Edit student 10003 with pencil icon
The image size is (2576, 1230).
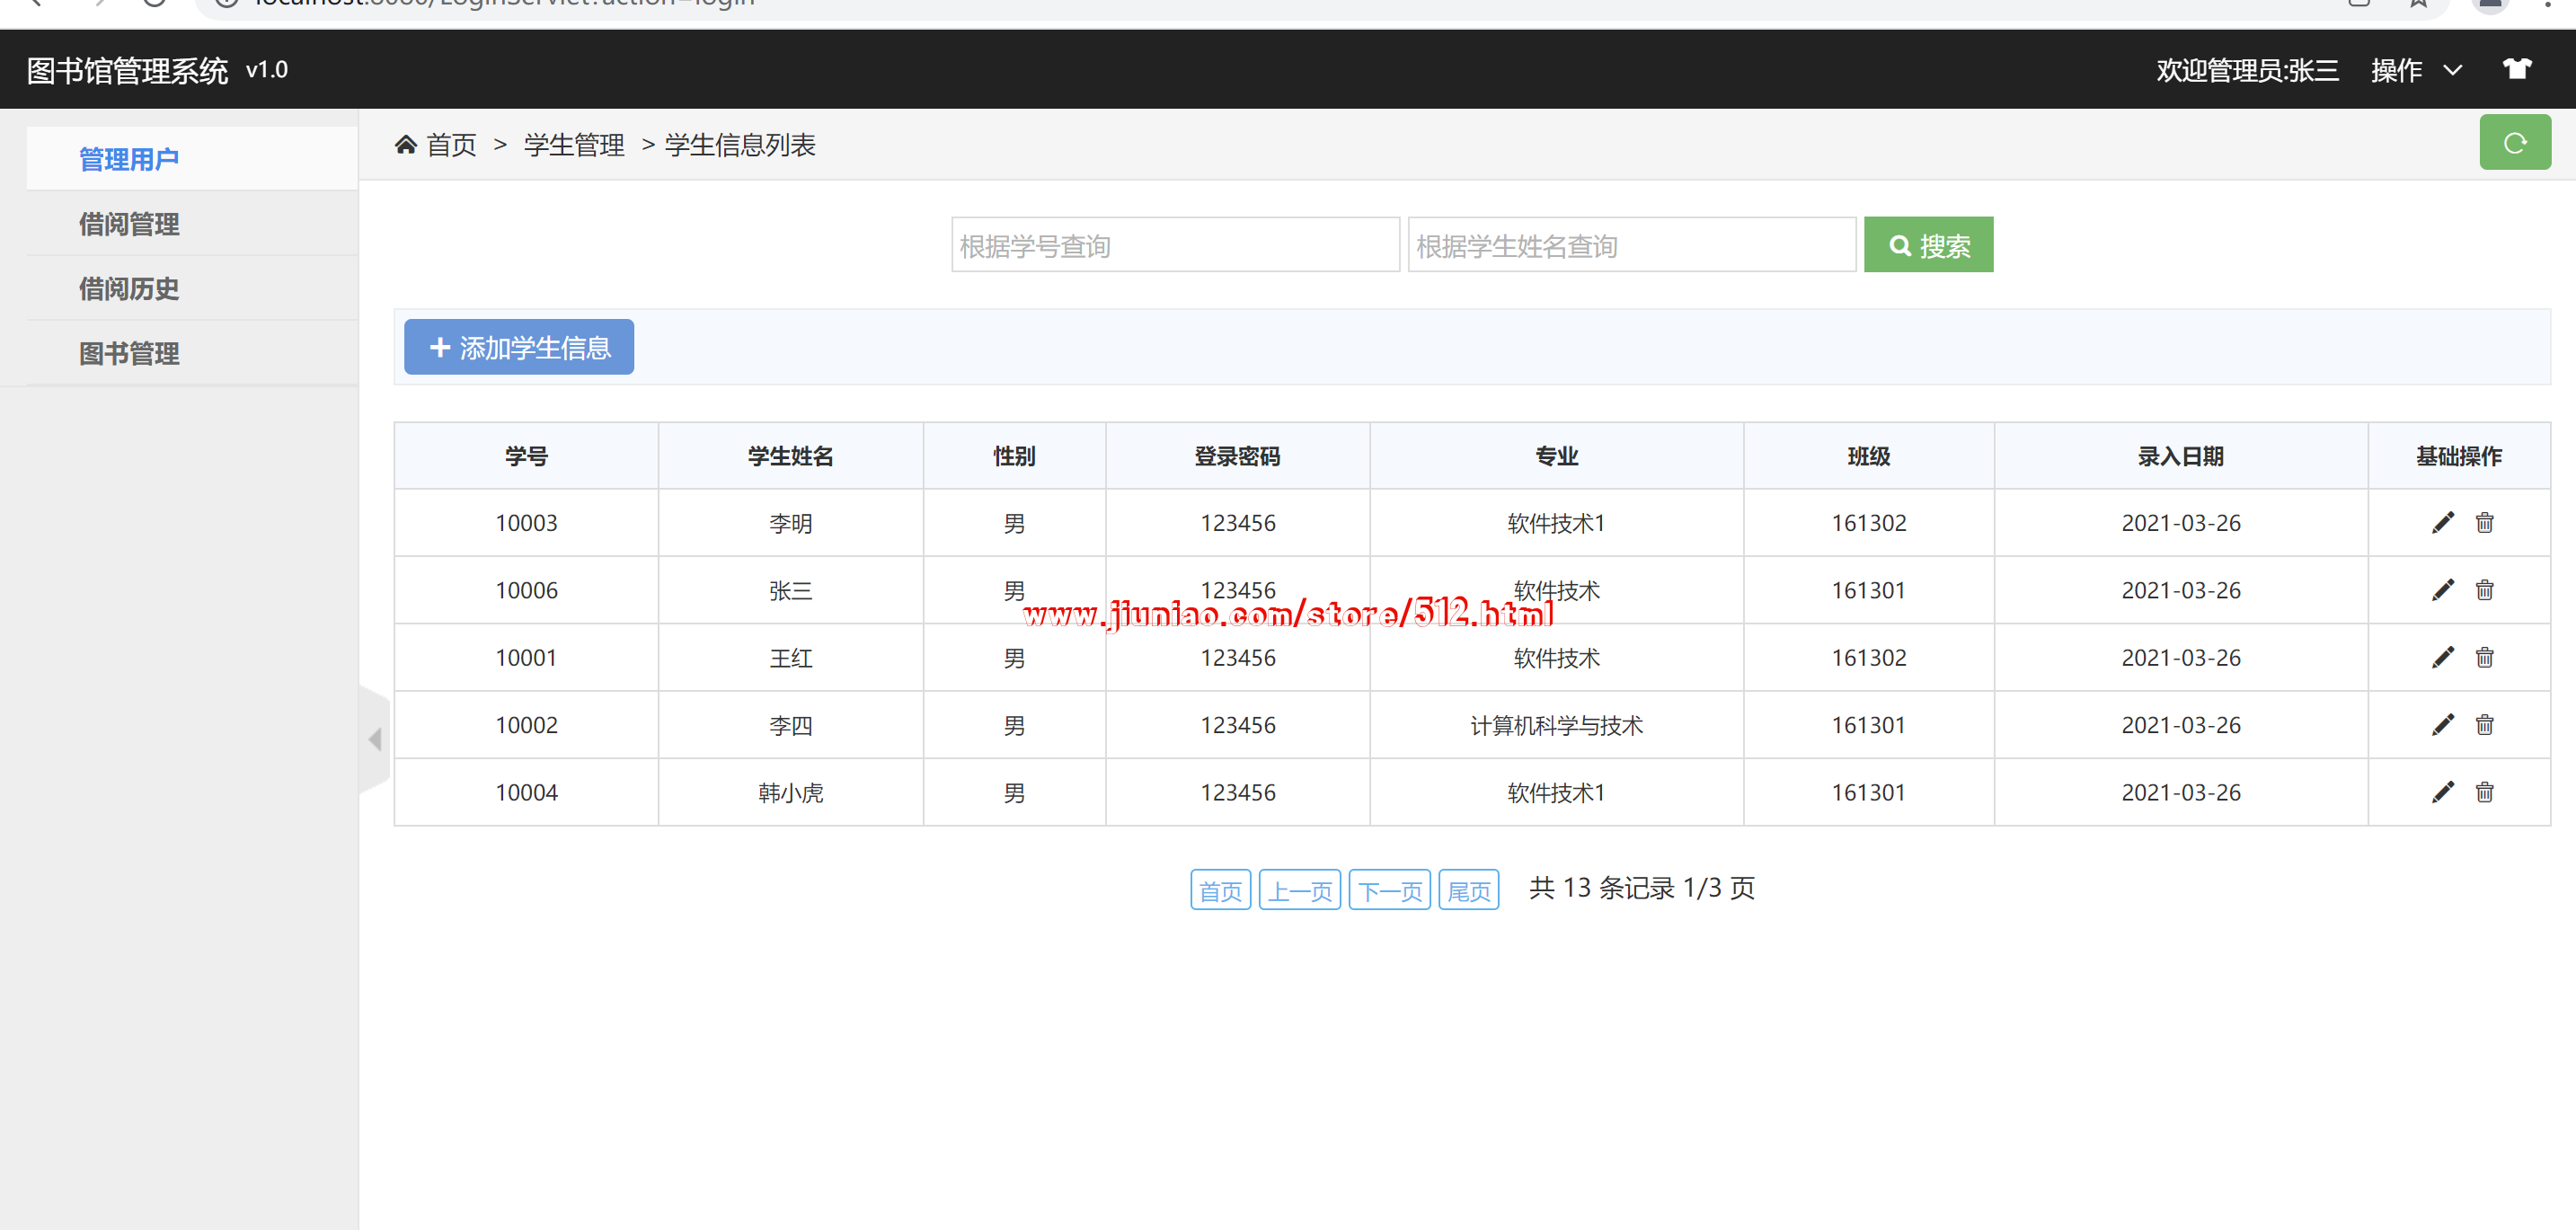click(2442, 523)
